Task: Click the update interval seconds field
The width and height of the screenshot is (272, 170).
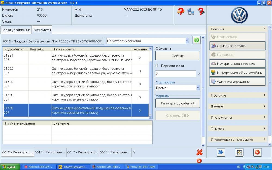Action: tap(175, 74)
